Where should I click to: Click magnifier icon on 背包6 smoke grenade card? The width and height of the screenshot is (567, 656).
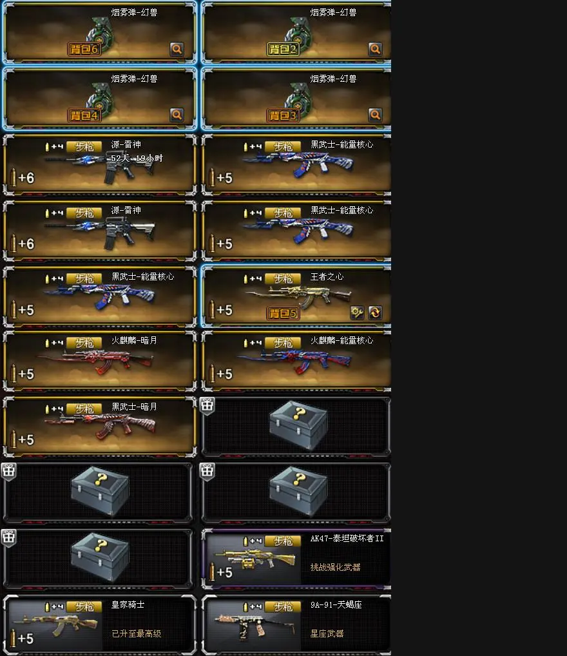(x=177, y=49)
